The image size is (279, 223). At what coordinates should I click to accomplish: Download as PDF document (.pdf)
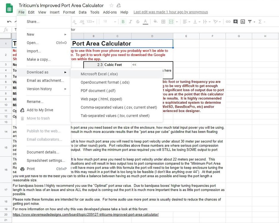pos(117,91)
